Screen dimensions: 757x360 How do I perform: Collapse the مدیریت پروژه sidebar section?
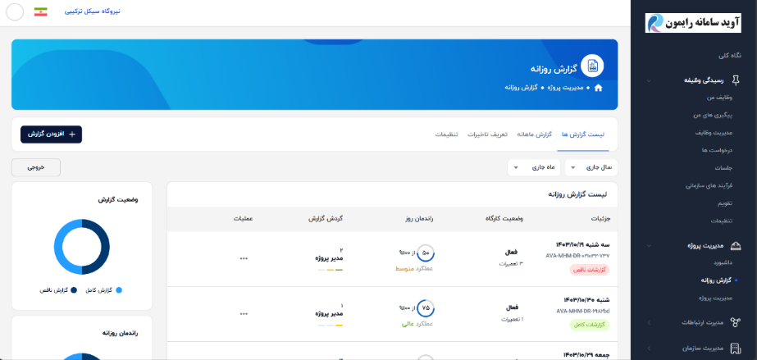pos(649,246)
